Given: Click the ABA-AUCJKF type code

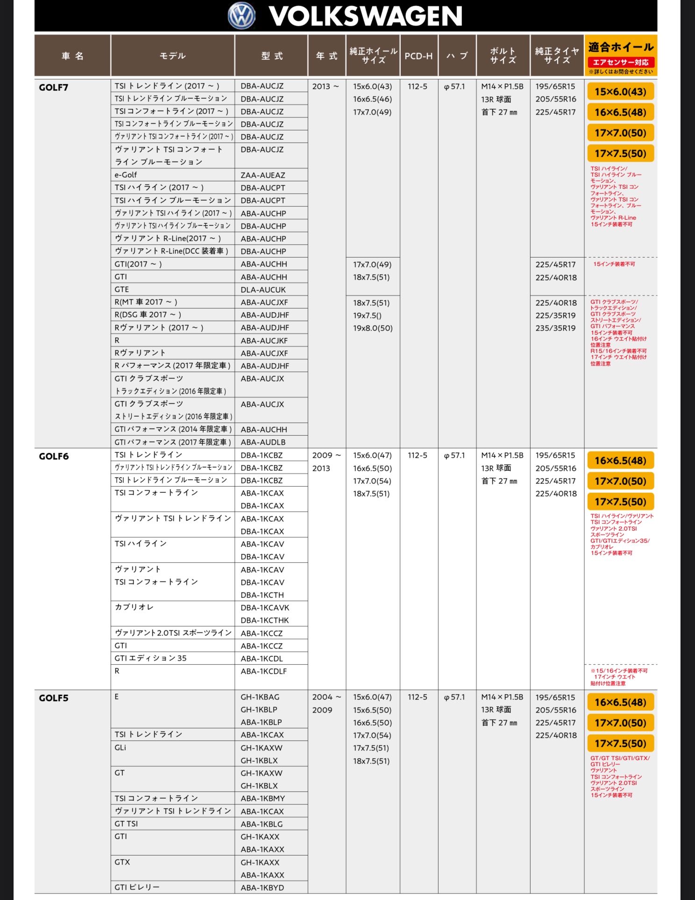Looking at the screenshot, I should tap(264, 341).
